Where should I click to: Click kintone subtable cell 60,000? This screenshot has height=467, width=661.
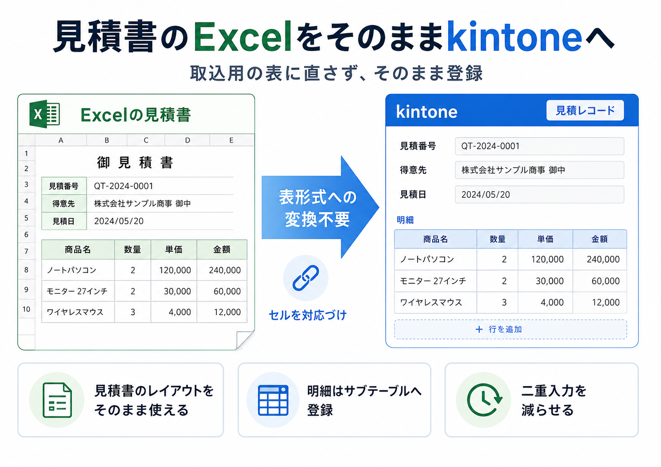(600, 281)
